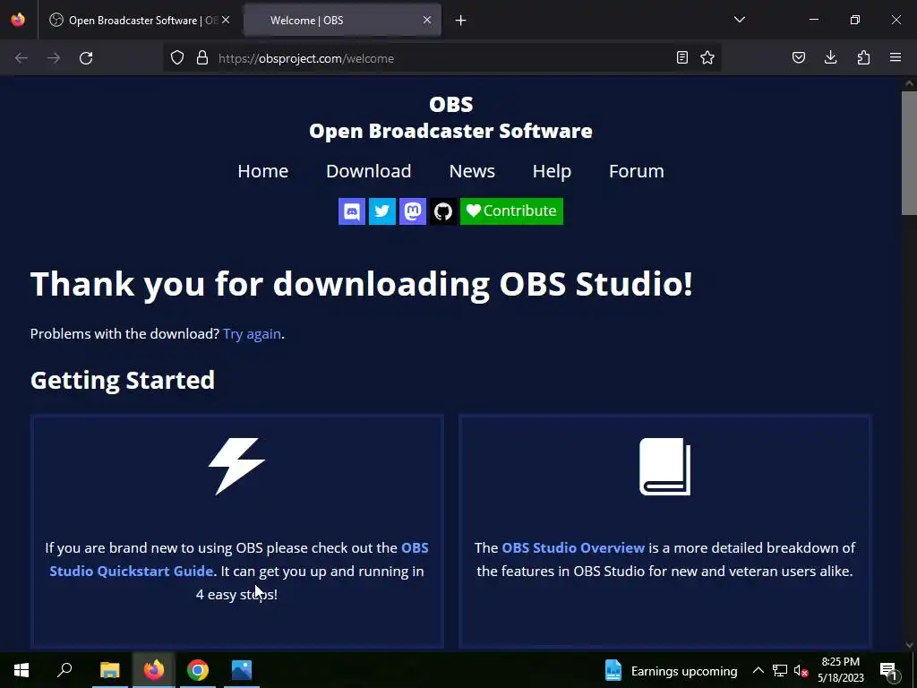Open the Photos app from taskbar
Viewport: 917px width, 688px height.
pos(242,670)
